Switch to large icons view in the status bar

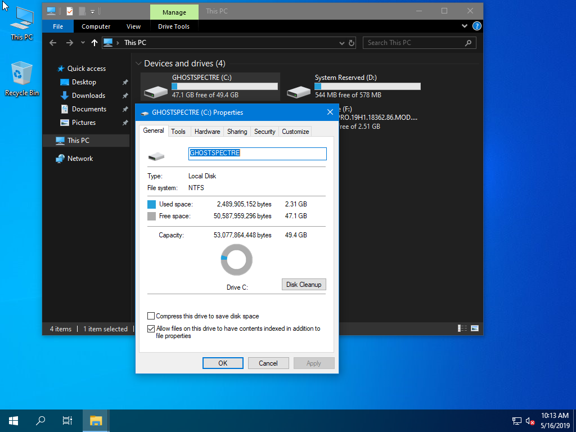(475, 328)
